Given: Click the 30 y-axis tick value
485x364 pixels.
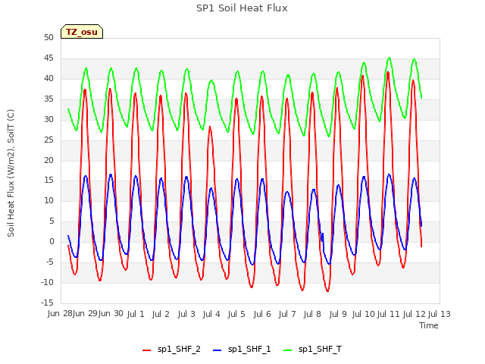Looking at the screenshot, I should pyautogui.click(x=48, y=119).
